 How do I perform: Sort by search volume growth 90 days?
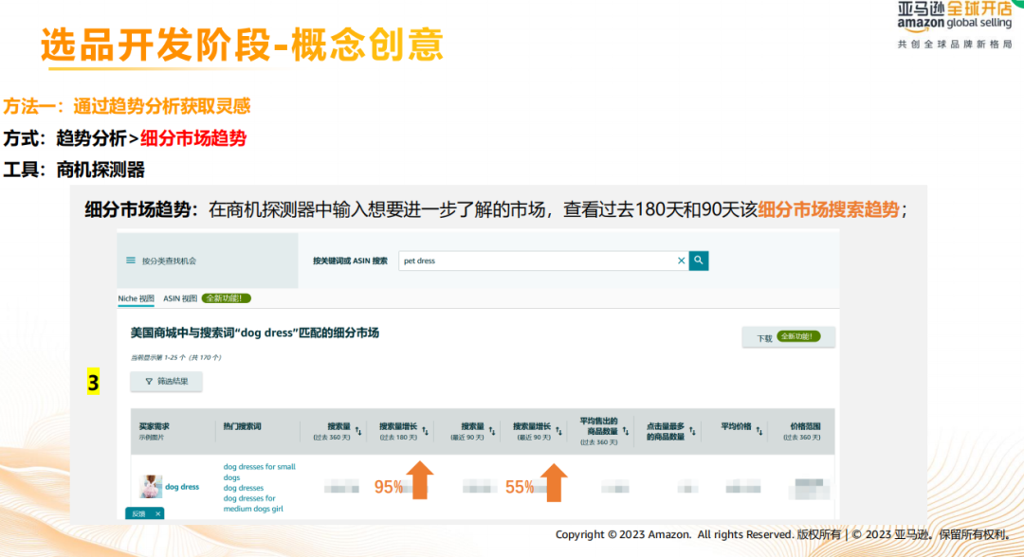(558, 431)
